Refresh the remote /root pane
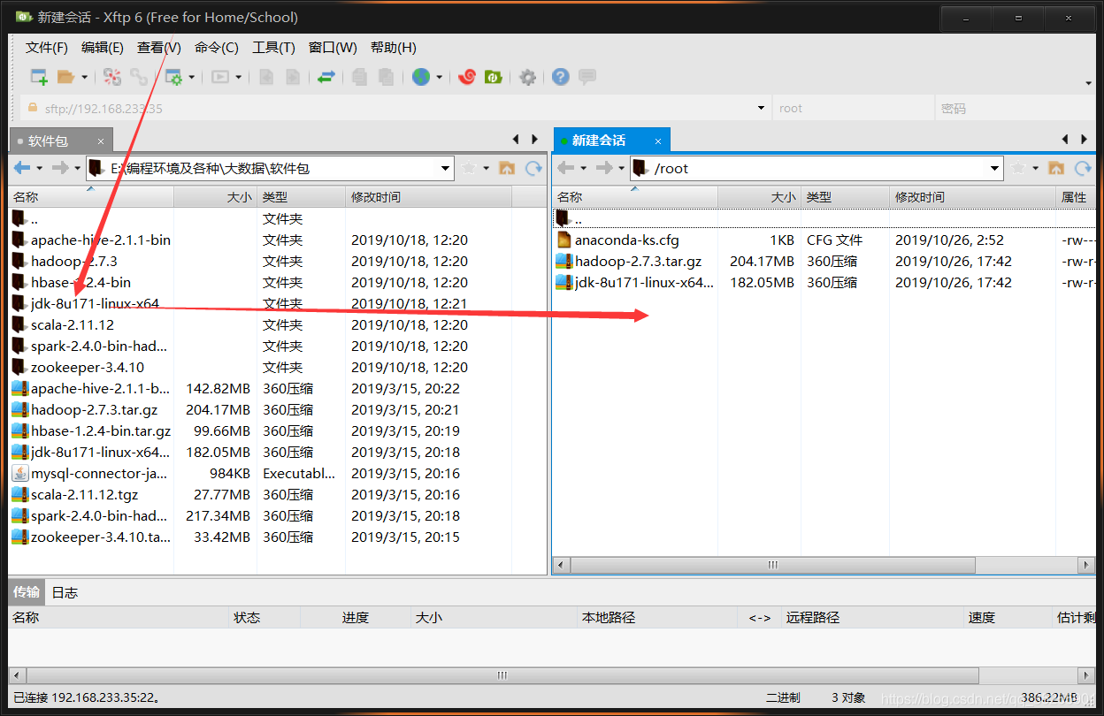This screenshot has height=716, width=1104. coord(1083,168)
